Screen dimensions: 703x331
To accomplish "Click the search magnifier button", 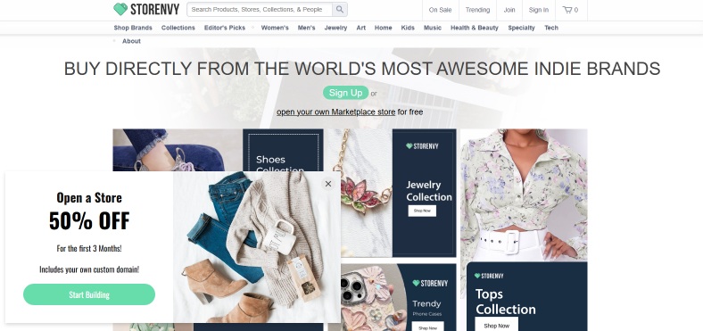I will [x=340, y=10].
